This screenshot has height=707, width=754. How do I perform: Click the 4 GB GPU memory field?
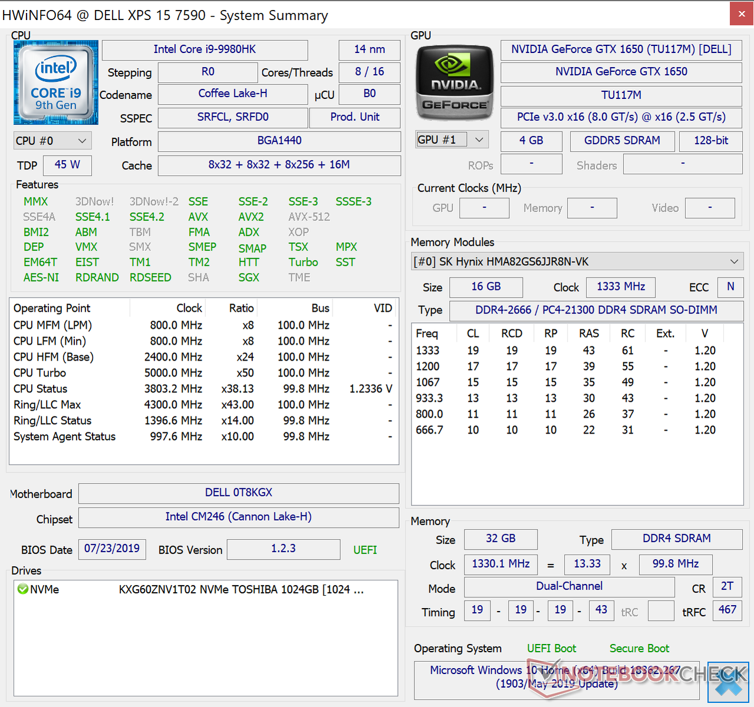point(531,141)
